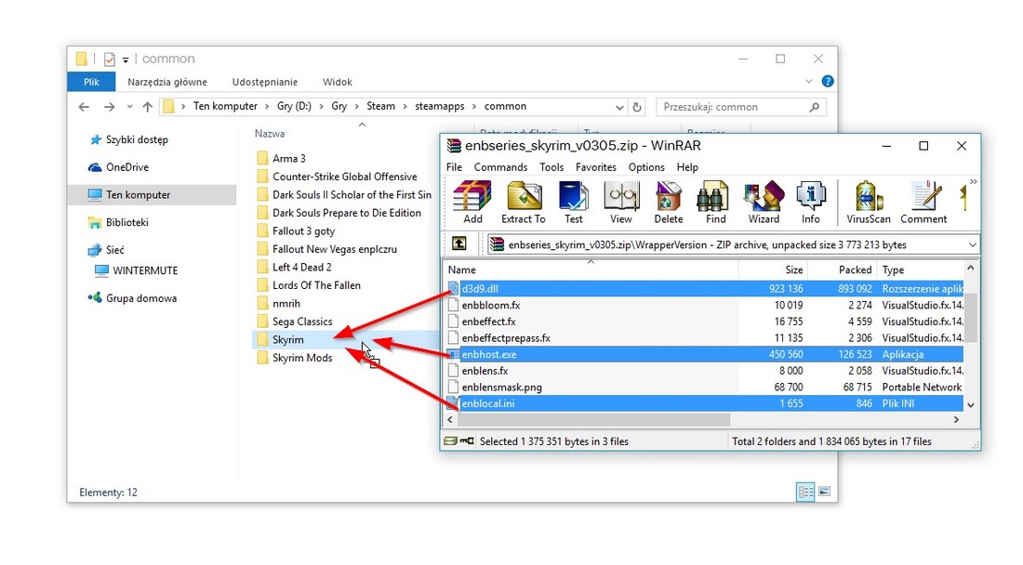Open recent locations dropdown in Explorer

pyautogui.click(x=130, y=107)
